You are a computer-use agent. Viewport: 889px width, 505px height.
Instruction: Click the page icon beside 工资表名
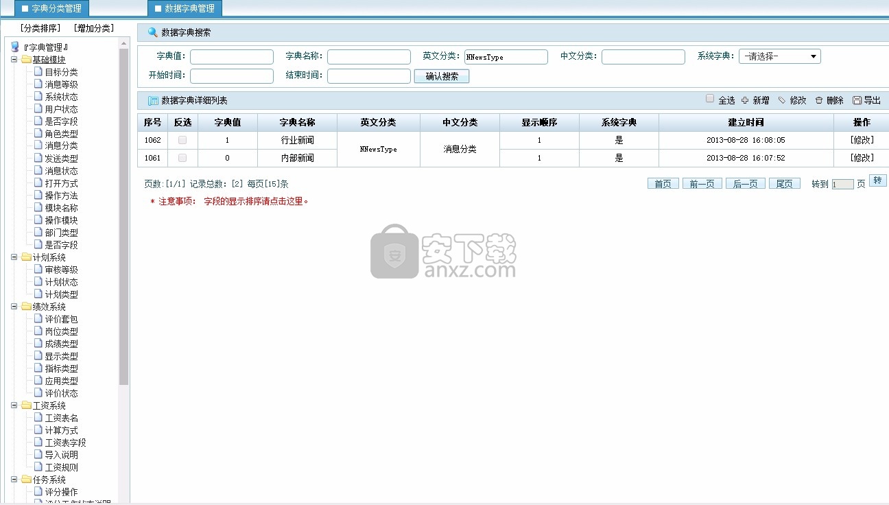point(39,417)
